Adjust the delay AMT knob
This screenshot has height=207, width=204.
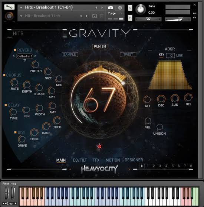pyautogui.click(x=52, y=106)
